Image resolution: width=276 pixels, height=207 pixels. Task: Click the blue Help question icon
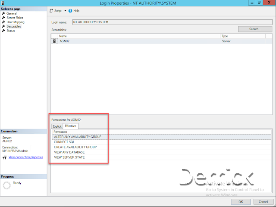coord(70,11)
